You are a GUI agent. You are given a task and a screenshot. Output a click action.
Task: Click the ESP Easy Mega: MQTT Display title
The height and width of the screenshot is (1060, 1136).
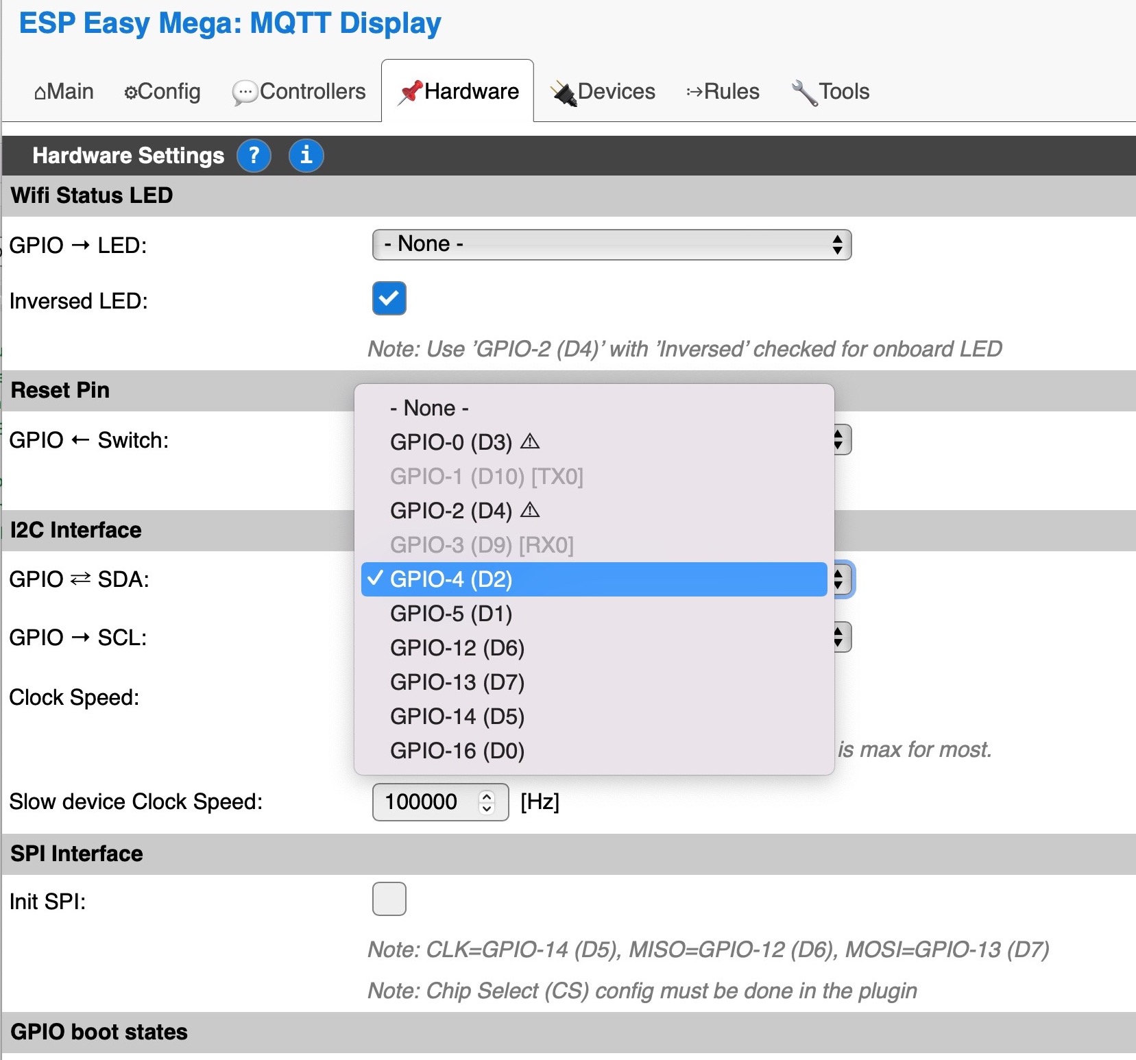[x=230, y=23]
